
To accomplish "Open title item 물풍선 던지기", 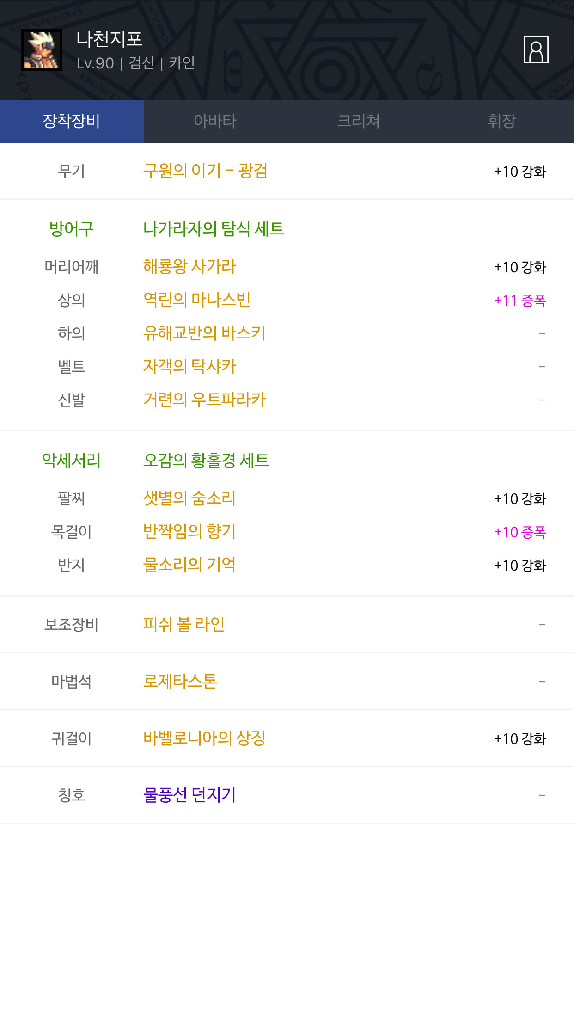I will point(189,795).
